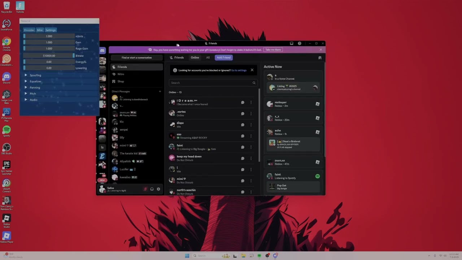
Task: Adjust the Rage Gain slider
Action: click(x=49, y=48)
